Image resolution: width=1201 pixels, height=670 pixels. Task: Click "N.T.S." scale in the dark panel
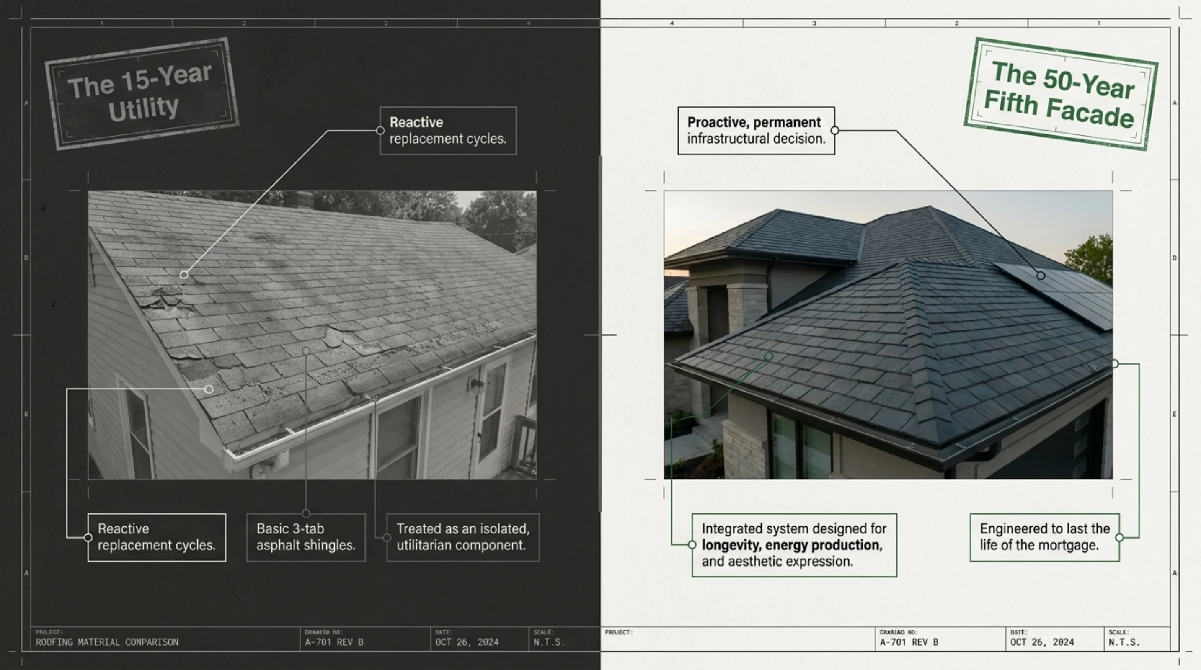pos(549,642)
